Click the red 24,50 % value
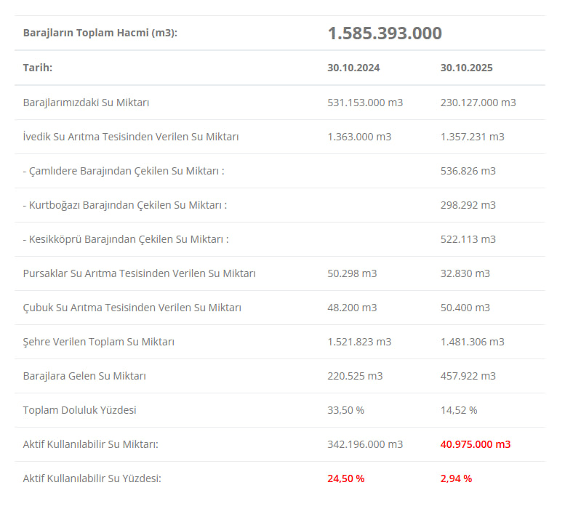 [346, 478]
